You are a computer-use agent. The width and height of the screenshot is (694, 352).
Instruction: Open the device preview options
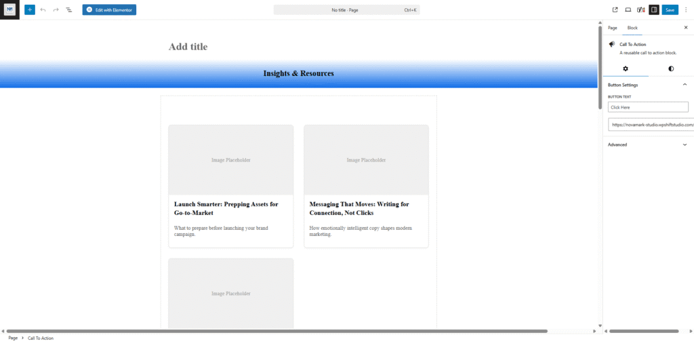[x=628, y=10]
